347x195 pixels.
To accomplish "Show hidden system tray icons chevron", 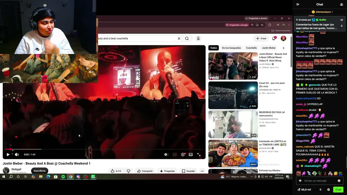I will pyautogui.click(x=252, y=177).
